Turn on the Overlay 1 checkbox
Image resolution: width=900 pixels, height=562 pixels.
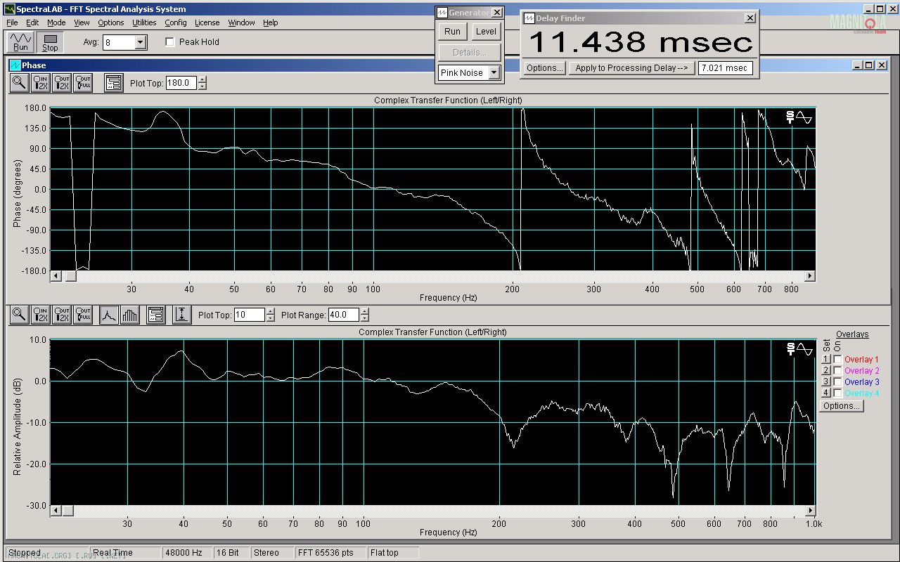(x=837, y=360)
